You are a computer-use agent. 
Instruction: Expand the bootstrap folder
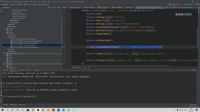[x=6, y=29]
